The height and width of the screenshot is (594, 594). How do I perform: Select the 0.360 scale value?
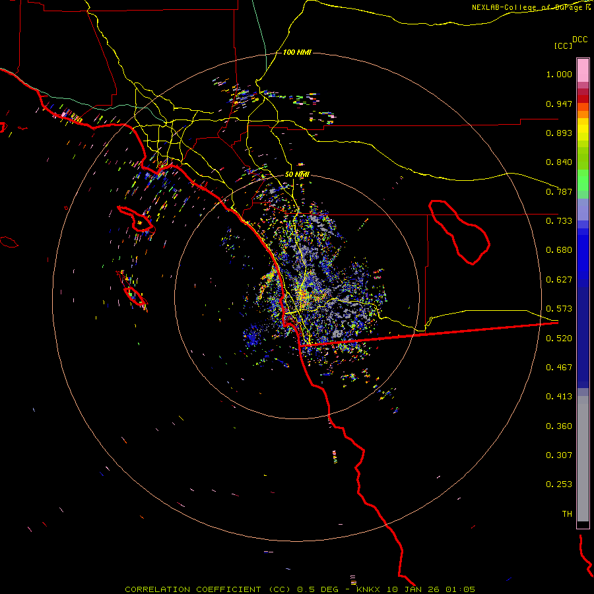click(x=559, y=426)
